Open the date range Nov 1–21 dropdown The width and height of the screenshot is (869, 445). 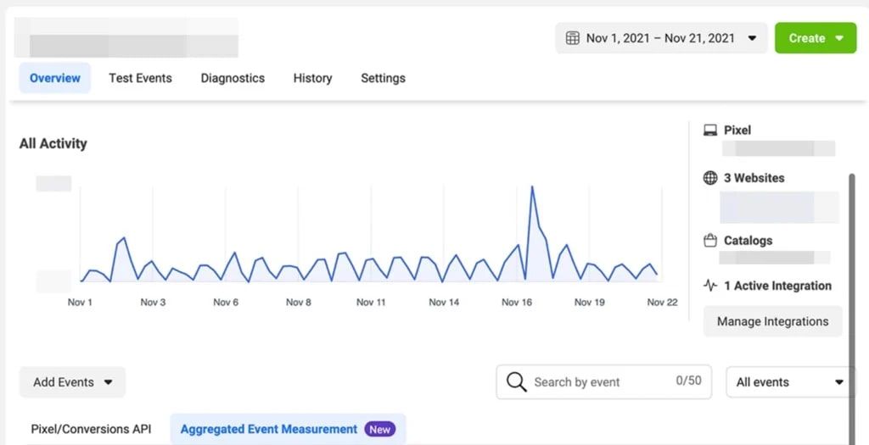[x=661, y=38]
